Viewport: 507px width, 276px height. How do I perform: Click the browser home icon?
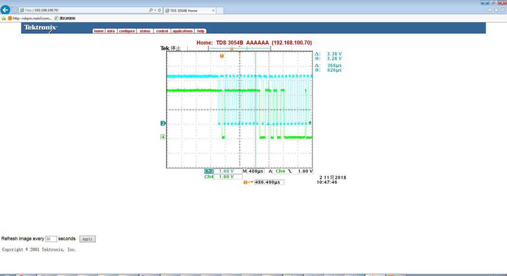489,10
